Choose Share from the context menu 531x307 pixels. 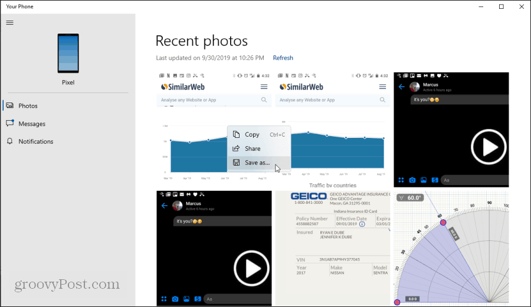259,148
